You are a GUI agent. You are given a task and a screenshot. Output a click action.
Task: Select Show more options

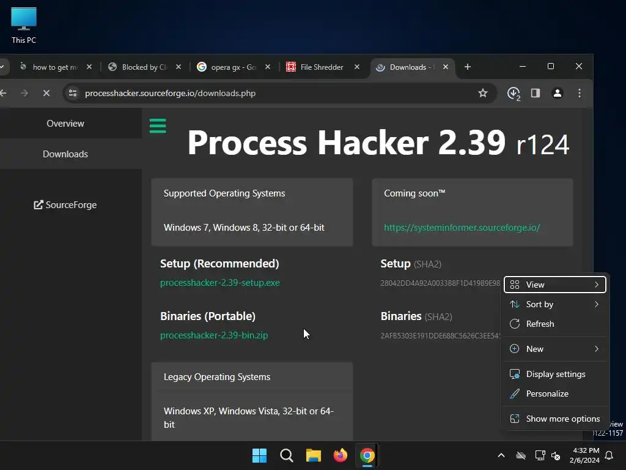(x=555, y=419)
